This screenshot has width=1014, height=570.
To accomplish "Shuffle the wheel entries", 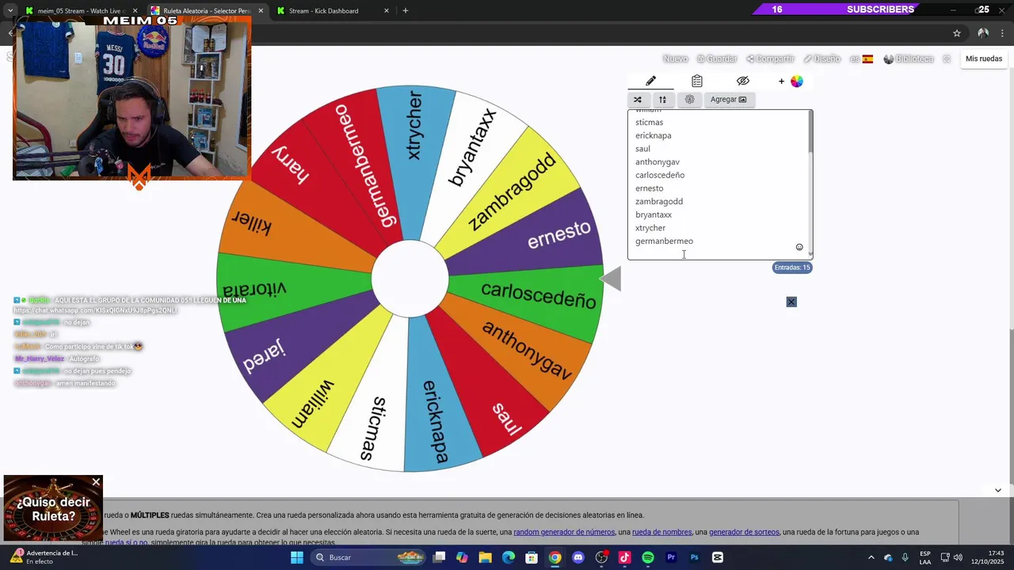I will [638, 100].
